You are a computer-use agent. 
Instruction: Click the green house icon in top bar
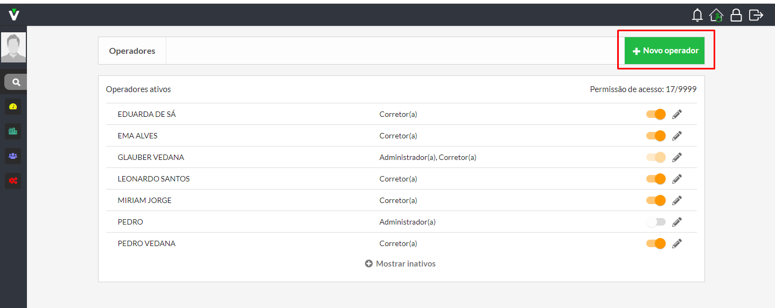pos(716,15)
